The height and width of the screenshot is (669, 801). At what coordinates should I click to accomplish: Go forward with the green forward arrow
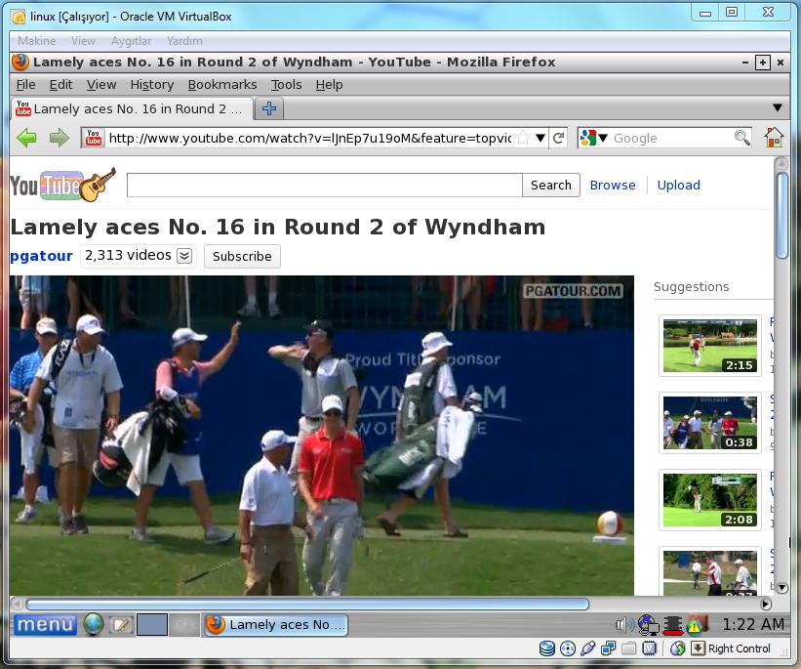coord(59,138)
